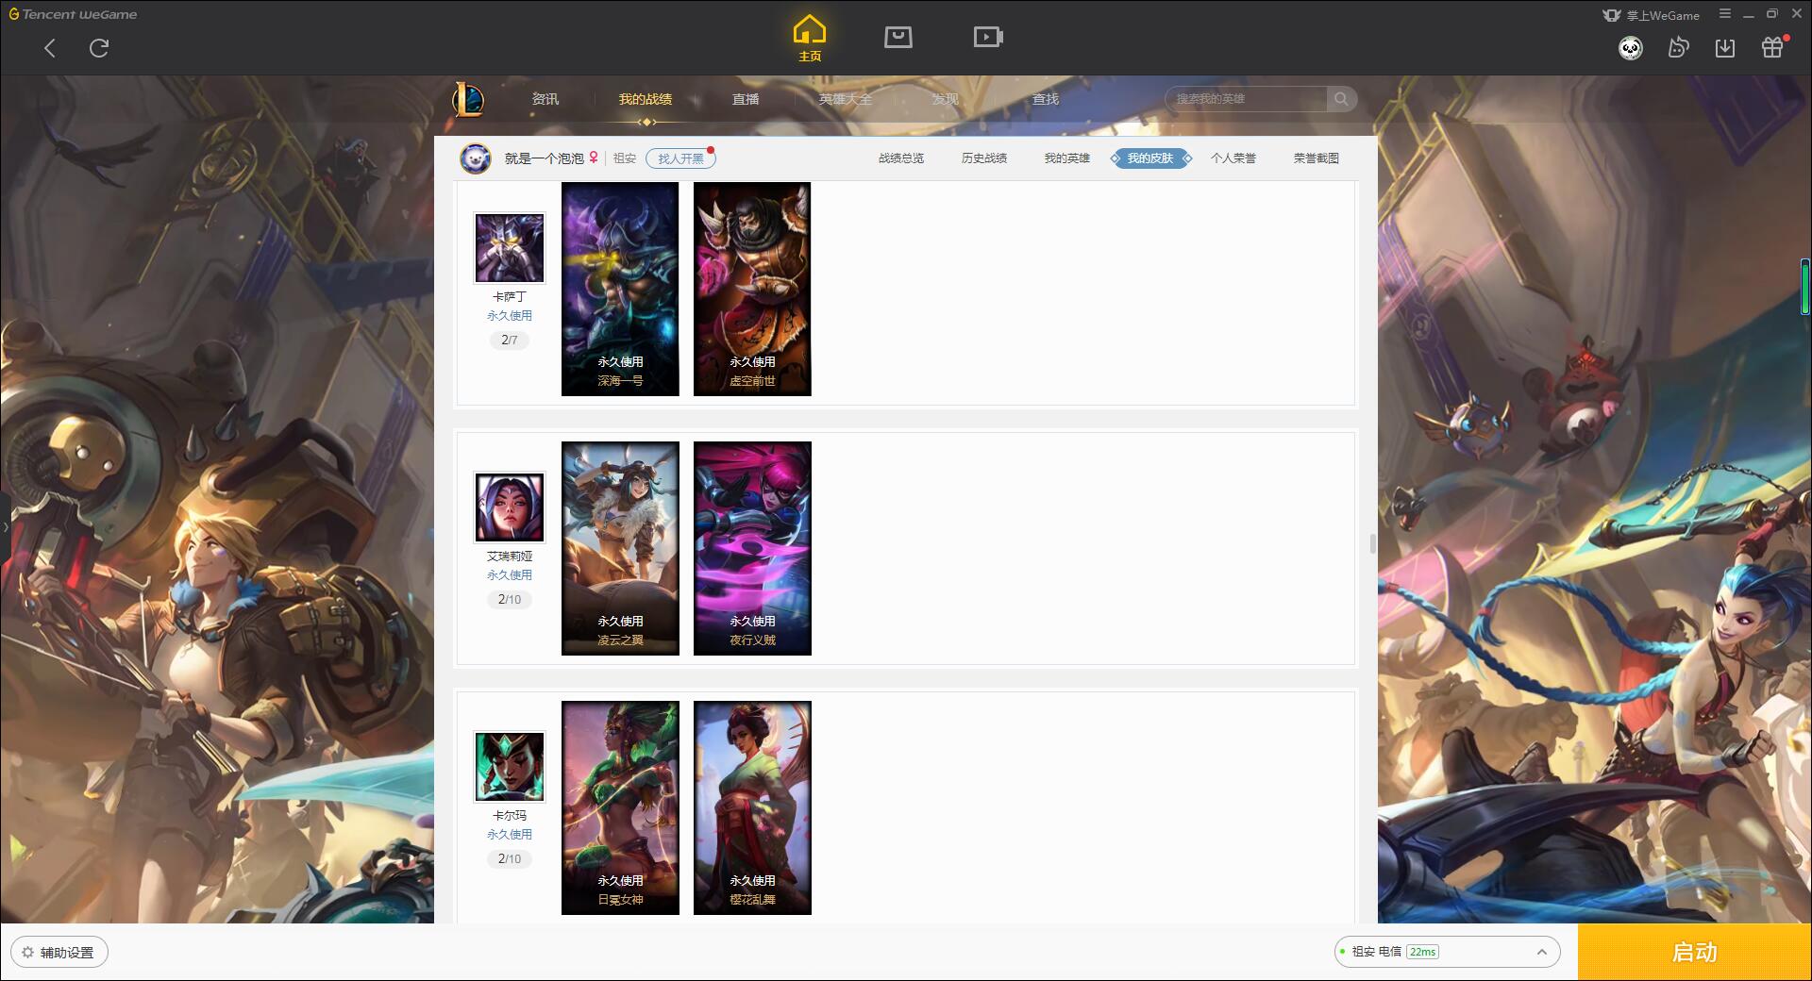Click the 启动 launch button
Viewport: 1812px width, 981px height.
pyautogui.click(x=1695, y=952)
